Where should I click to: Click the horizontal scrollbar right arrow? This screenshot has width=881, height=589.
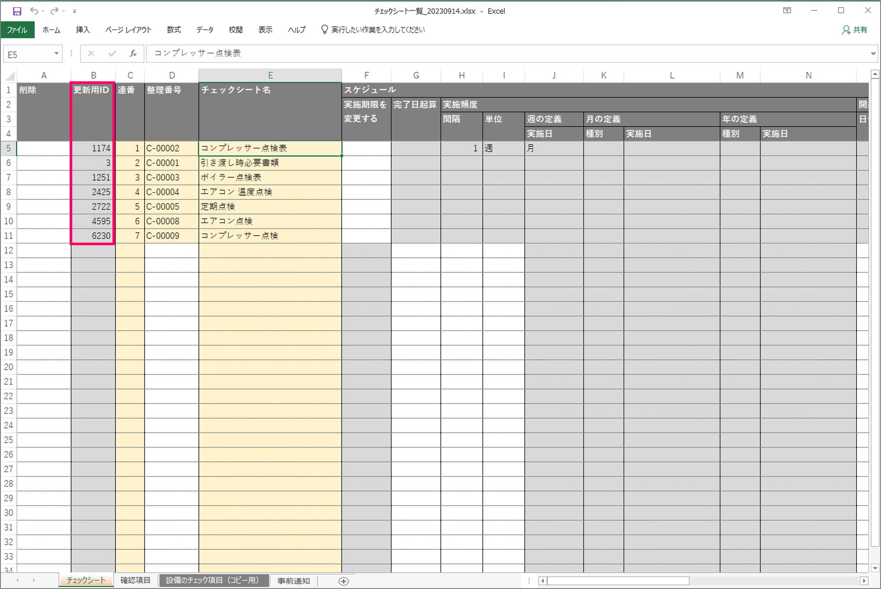(x=864, y=581)
